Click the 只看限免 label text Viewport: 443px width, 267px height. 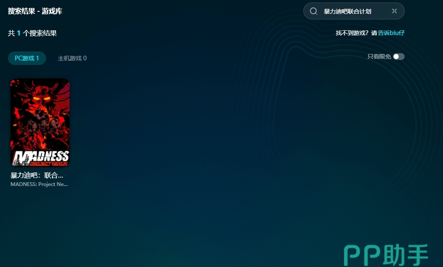(x=379, y=57)
